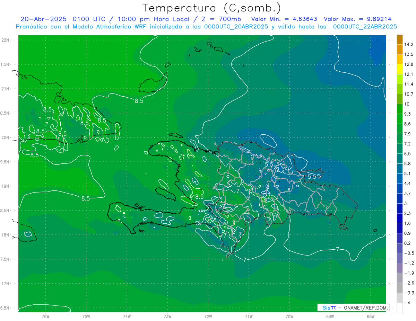
Task: Click the "74W" longitude axis label
Action: pos(127,316)
